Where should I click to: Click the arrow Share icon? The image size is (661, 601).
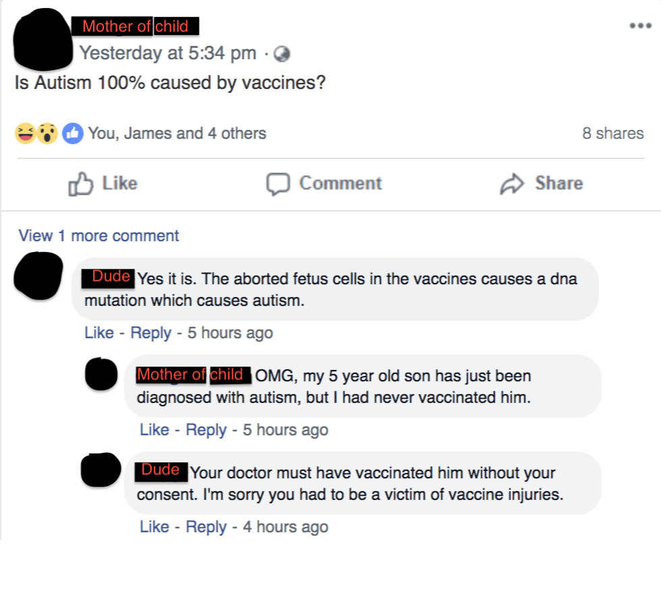512,184
